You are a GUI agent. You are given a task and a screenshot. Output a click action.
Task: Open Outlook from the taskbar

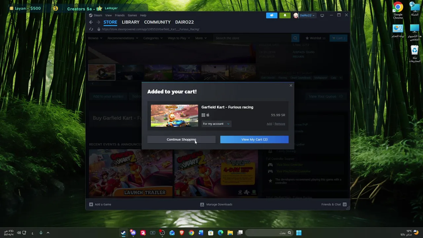coord(172,233)
